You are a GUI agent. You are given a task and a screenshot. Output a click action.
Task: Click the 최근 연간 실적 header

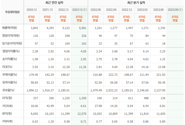tap(54, 3)
